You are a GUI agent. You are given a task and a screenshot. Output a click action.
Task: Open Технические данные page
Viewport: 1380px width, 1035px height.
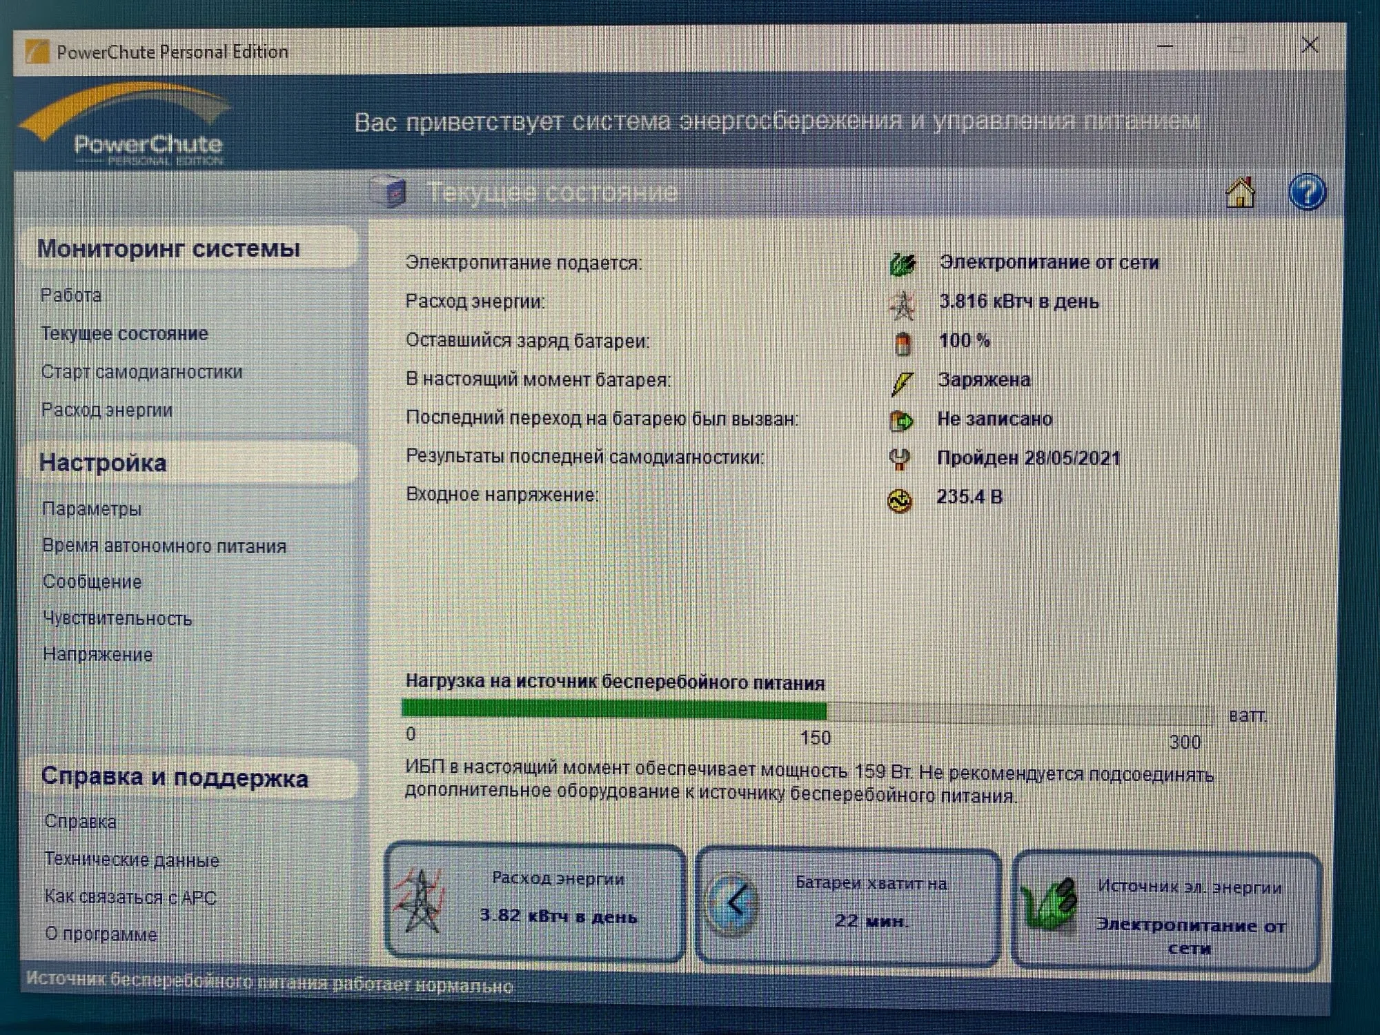click(x=132, y=860)
